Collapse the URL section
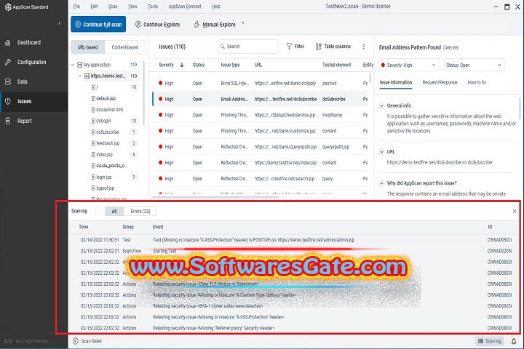This screenshot has width=524, height=349. point(381,152)
